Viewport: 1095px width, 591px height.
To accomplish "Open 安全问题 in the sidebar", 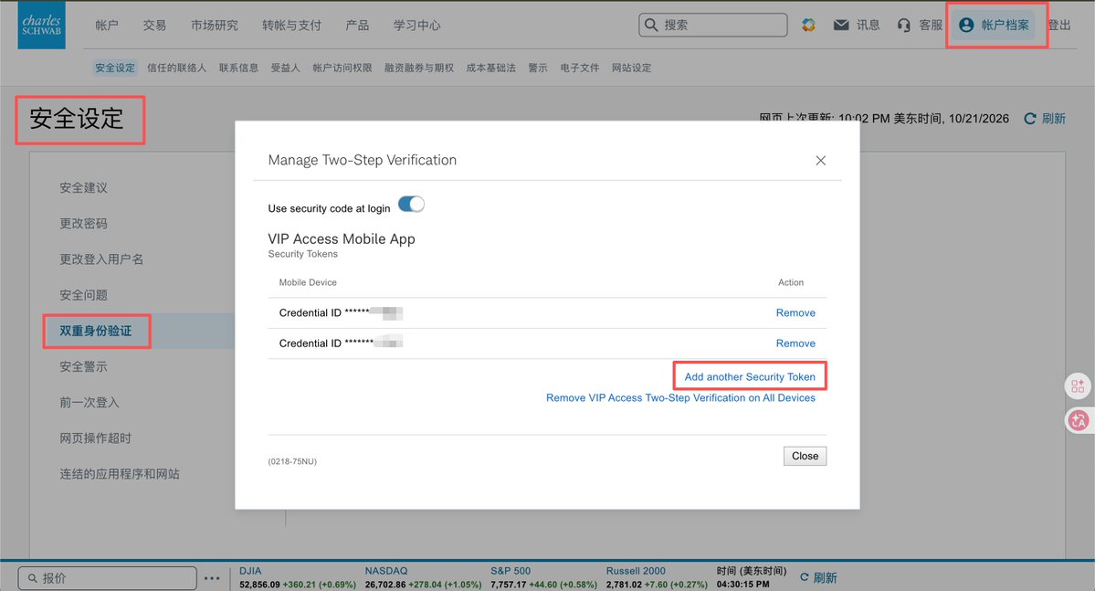I will click(x=84, y=295).
